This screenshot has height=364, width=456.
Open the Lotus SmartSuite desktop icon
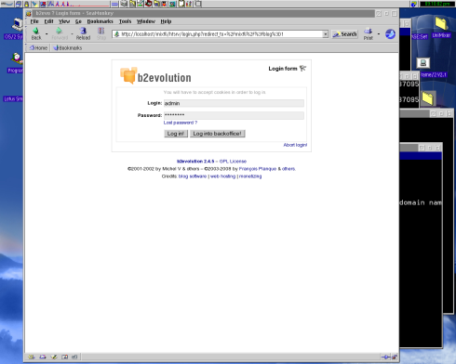click(x=13, y=98)
